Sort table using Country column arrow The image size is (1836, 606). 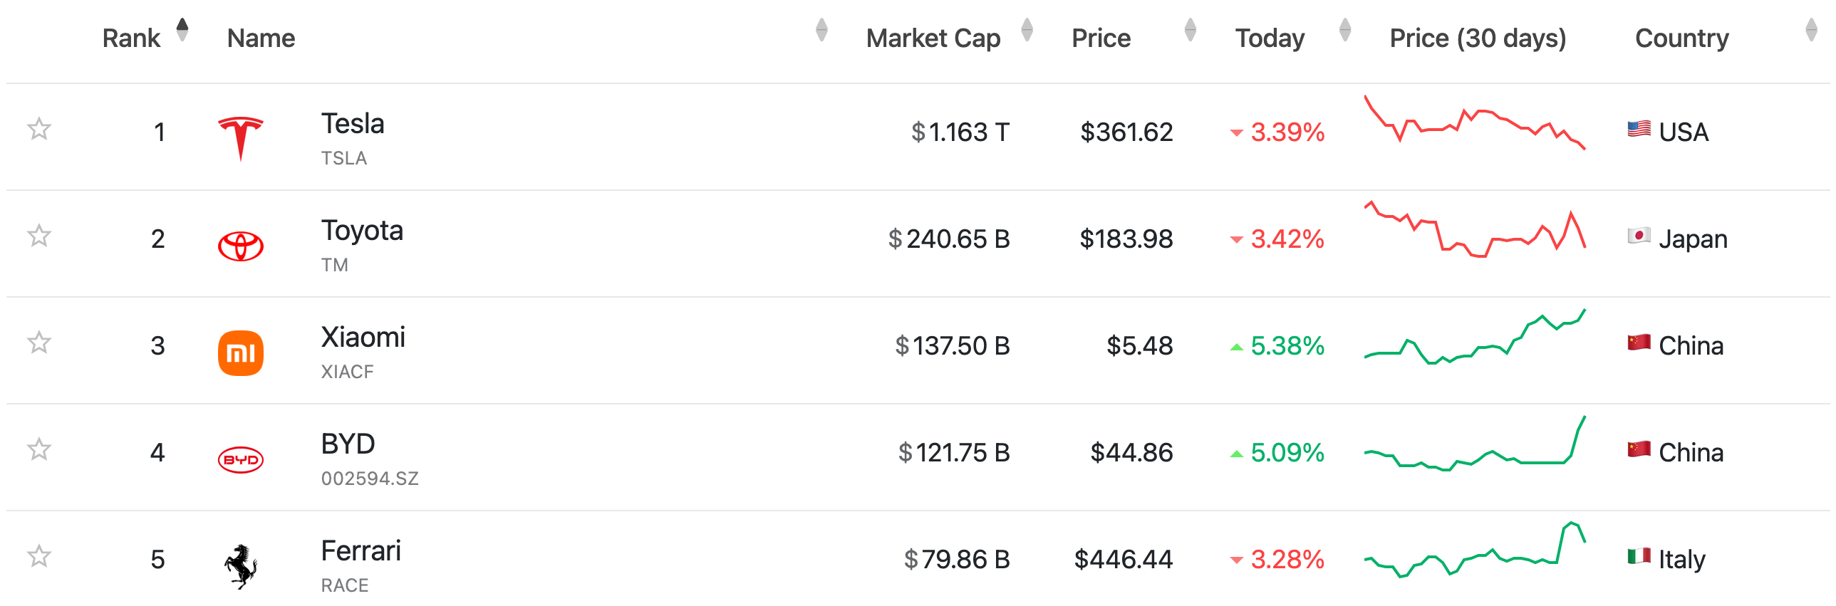[1811, 30]
